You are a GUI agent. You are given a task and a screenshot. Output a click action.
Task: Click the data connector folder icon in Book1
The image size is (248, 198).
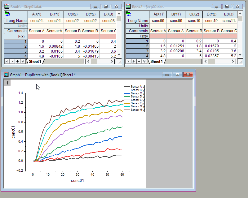[7, 14]
